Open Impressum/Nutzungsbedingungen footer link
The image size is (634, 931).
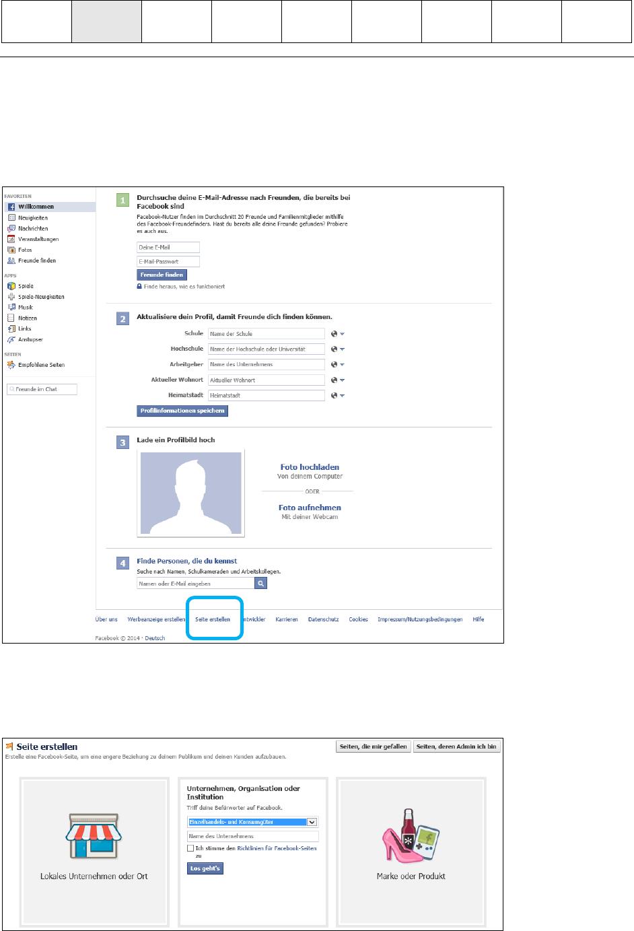tap(420, 619)
